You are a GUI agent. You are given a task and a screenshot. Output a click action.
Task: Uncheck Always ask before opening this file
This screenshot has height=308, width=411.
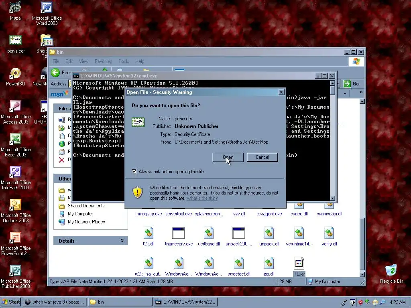click(134, 172)
